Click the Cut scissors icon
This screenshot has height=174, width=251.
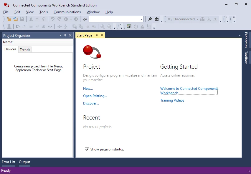[31, 19]
